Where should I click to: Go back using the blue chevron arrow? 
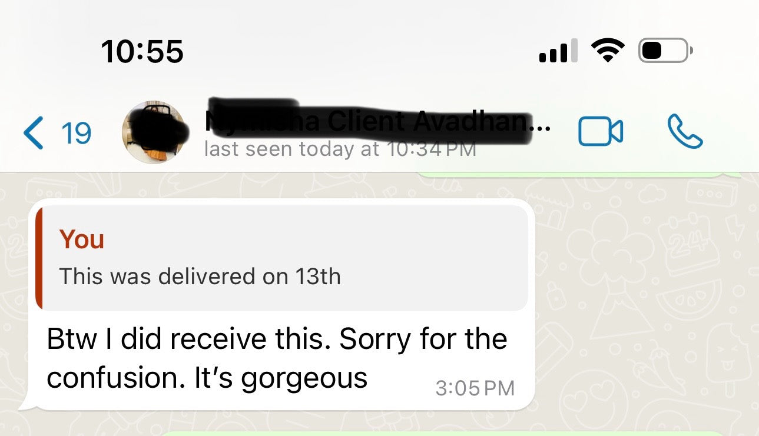[33, 132]
